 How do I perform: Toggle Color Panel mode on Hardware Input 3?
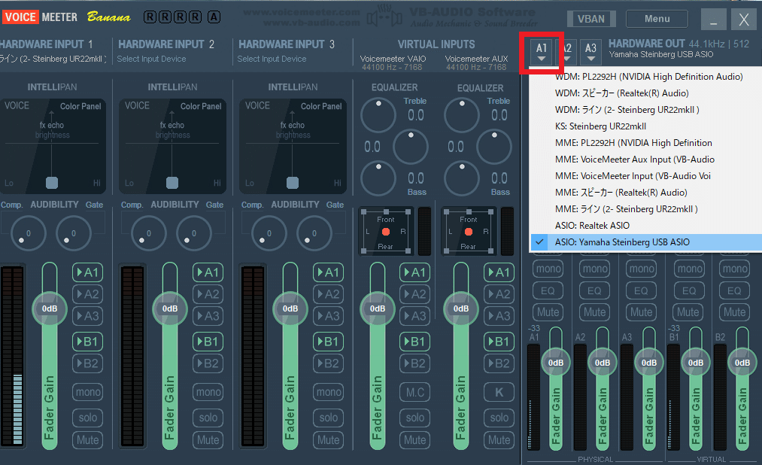coord(321,106)
